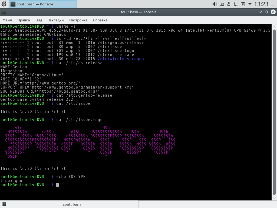Screen dimensions: 277x208
Task: Open the Вид menu
Action: click(x=39, y=20)
